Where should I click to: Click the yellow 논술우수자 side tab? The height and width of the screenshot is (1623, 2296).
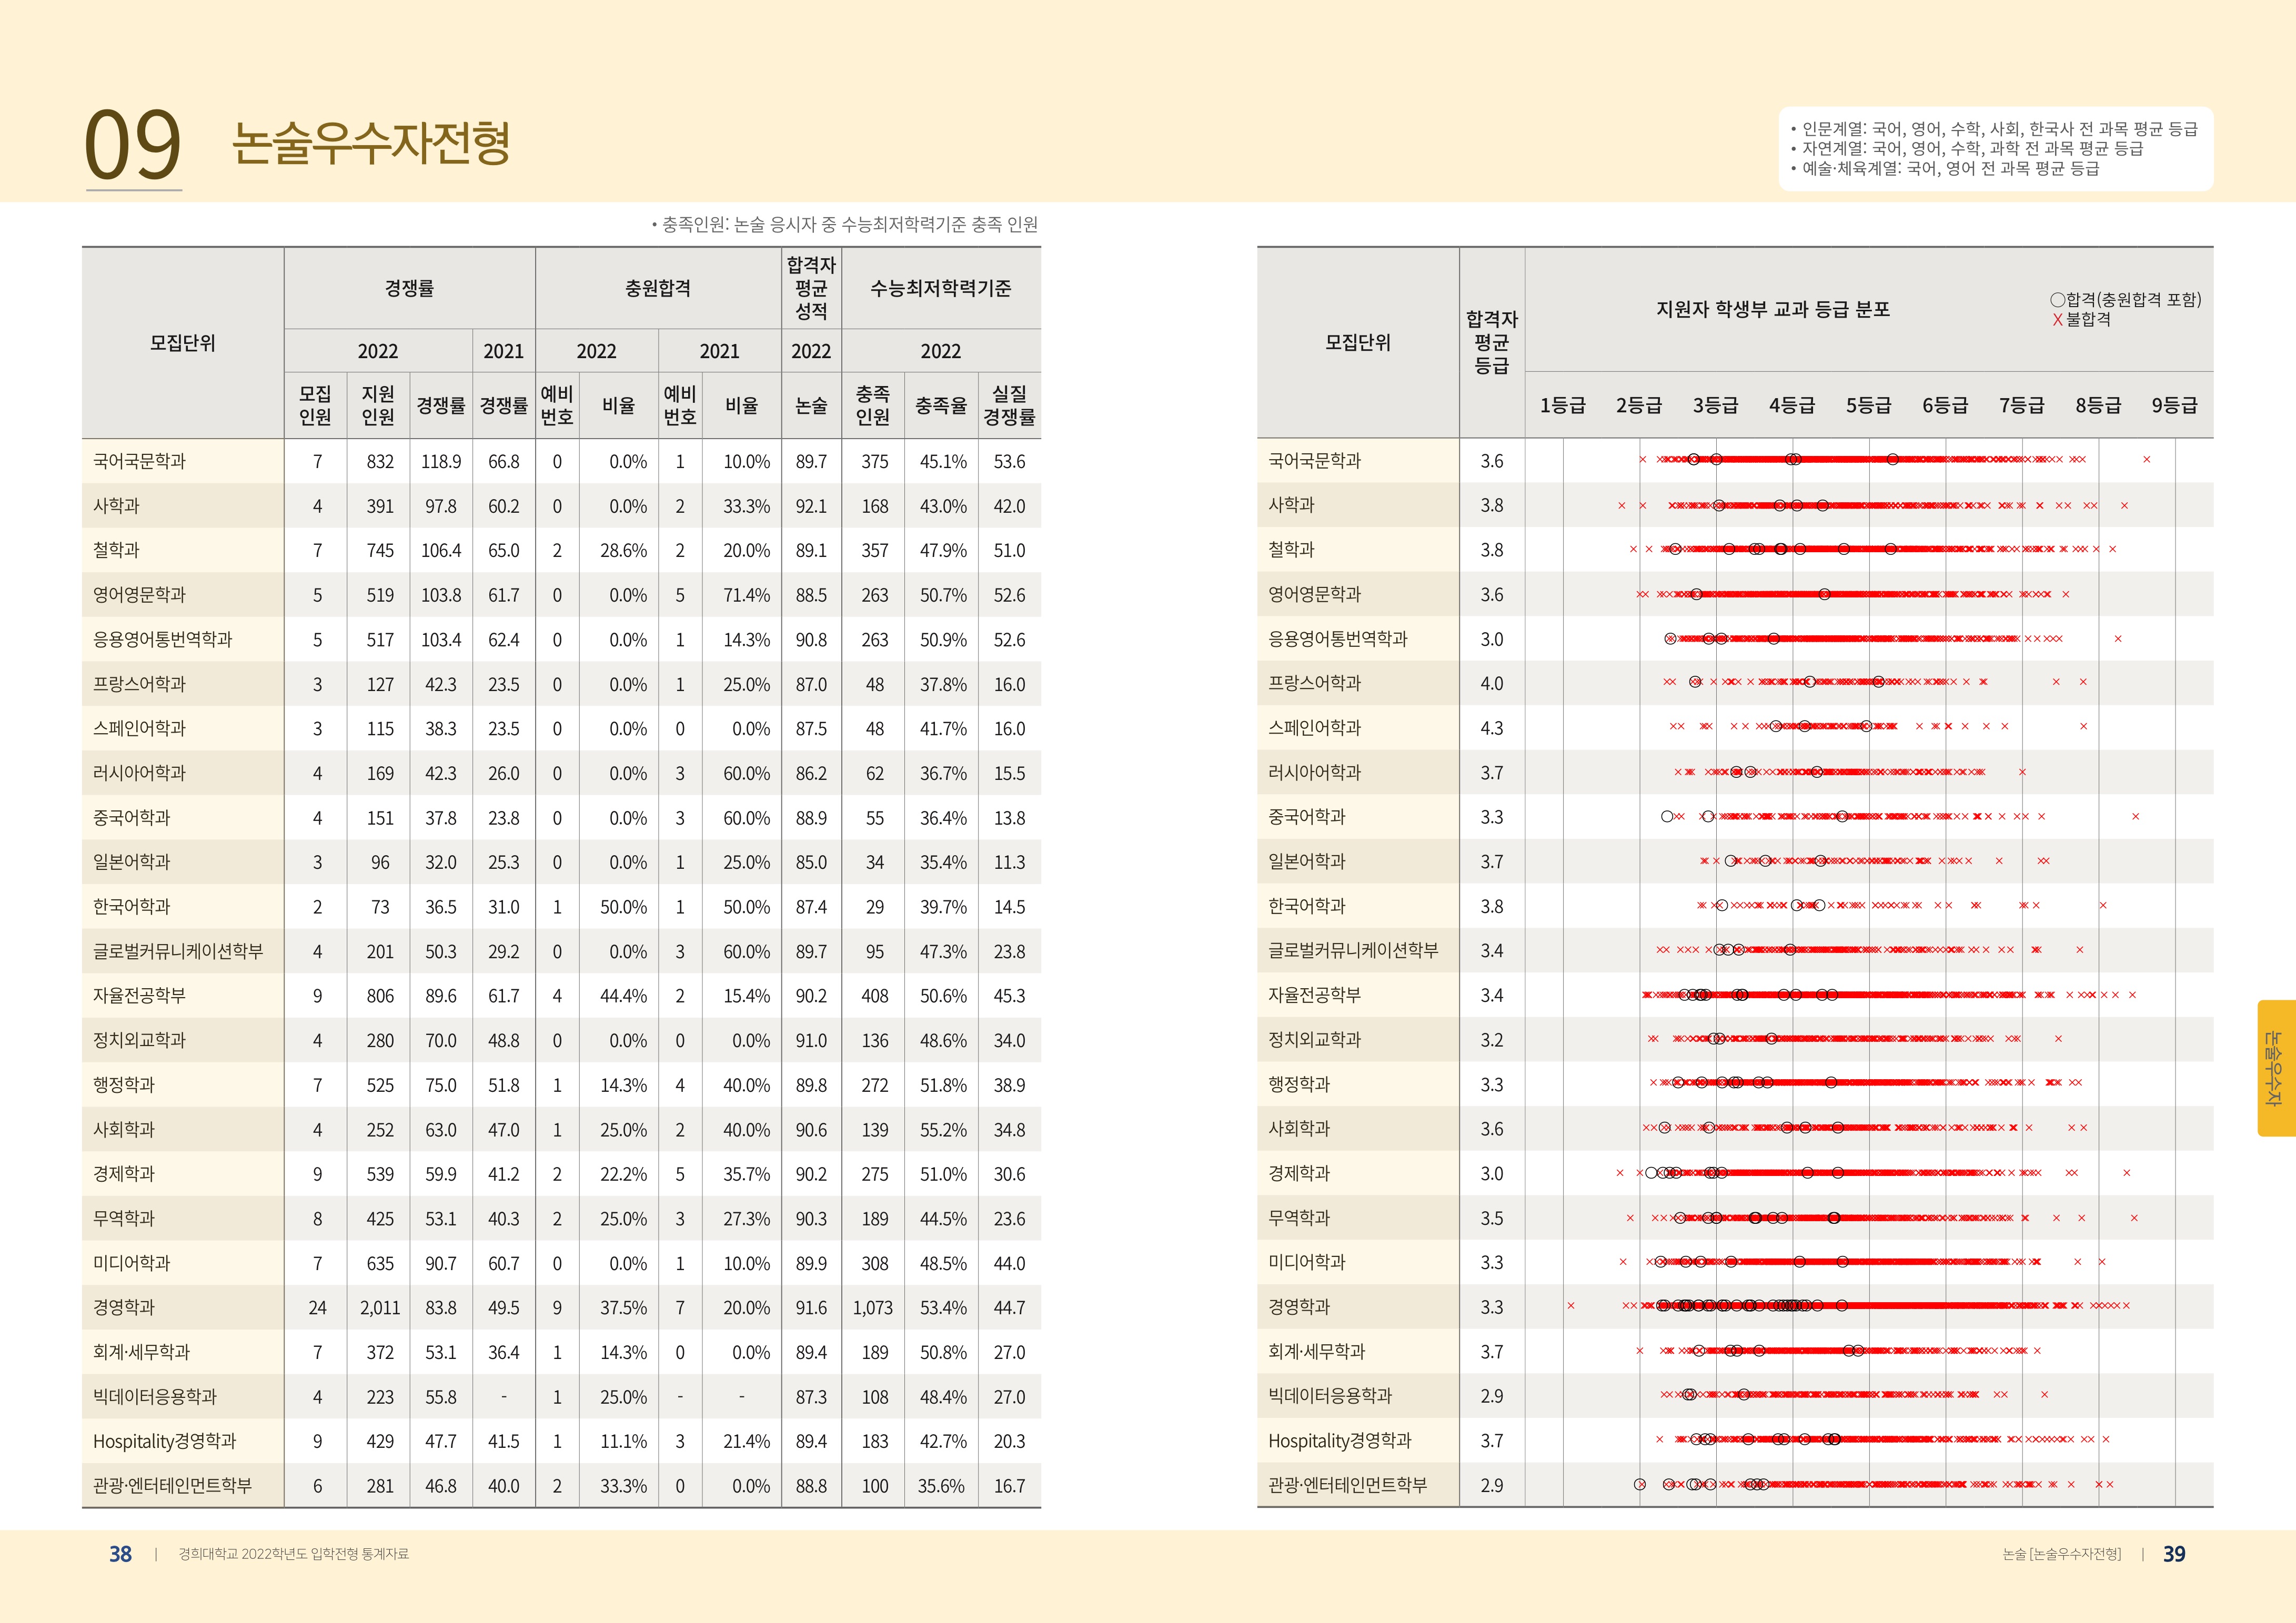[2275, 1067]
